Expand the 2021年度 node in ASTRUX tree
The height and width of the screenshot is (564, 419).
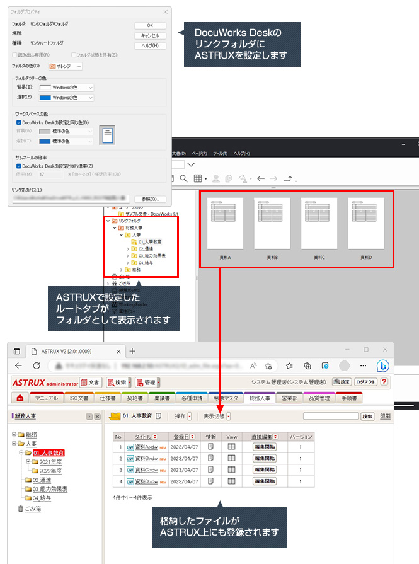click(28, 461)
